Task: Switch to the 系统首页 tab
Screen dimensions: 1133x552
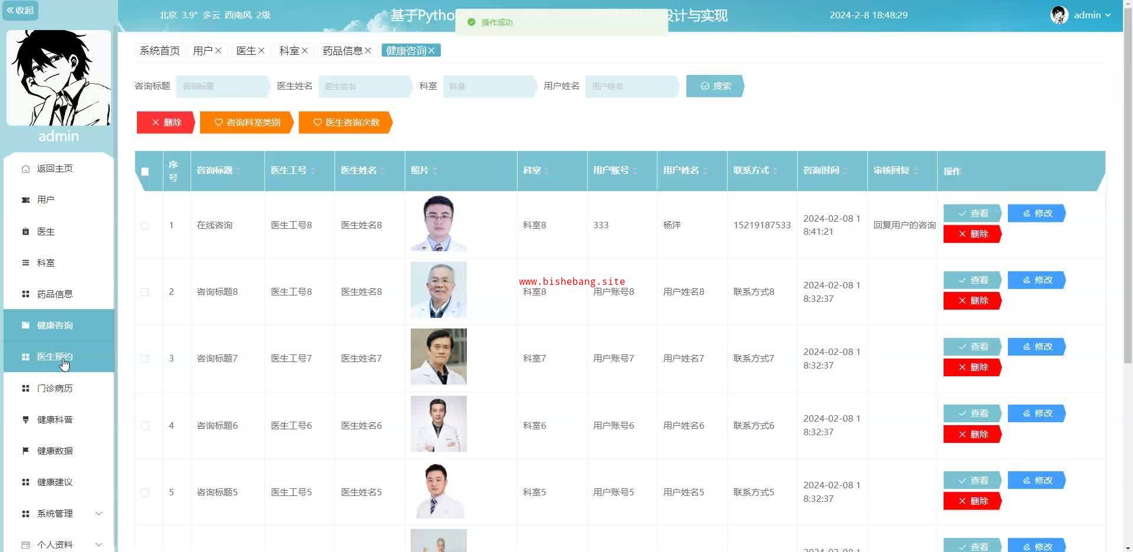Action: coord(159,51)
